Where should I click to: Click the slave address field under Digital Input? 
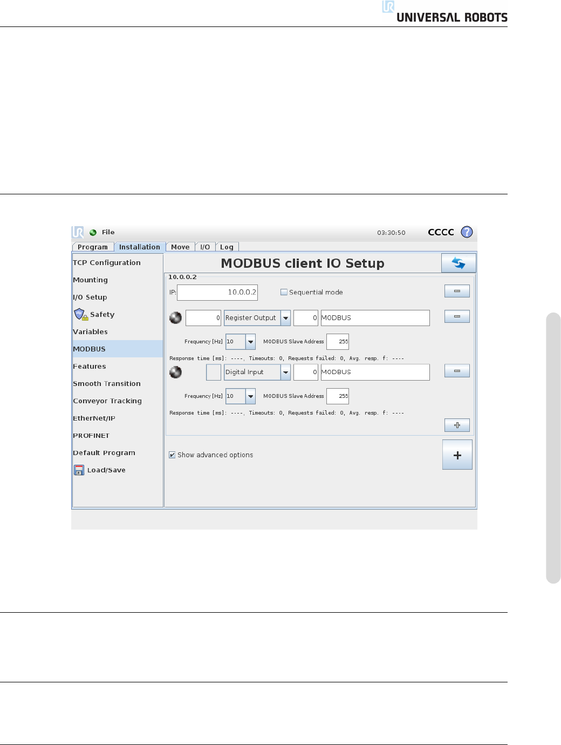(338, 396)
